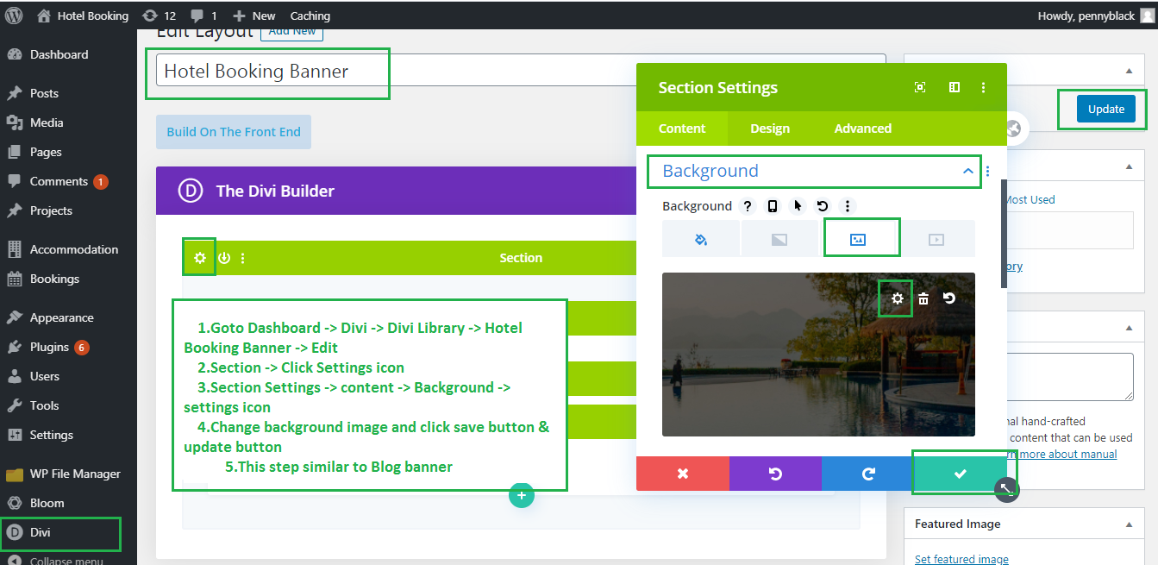This screenshot has width=1158, height=565.
Task: Open the New content menu
Action: point(254,16)
